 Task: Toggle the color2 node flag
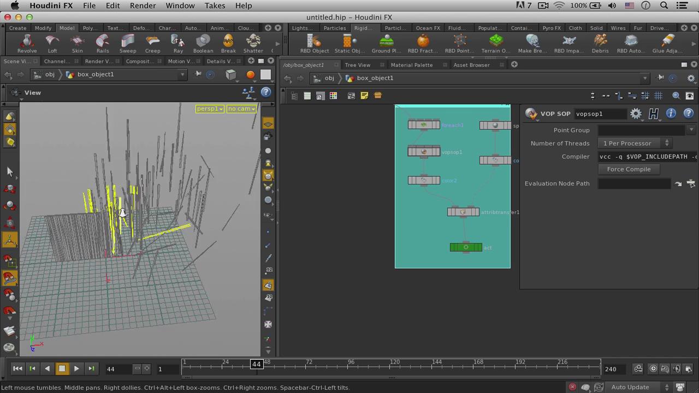click(x=424, y=180)
